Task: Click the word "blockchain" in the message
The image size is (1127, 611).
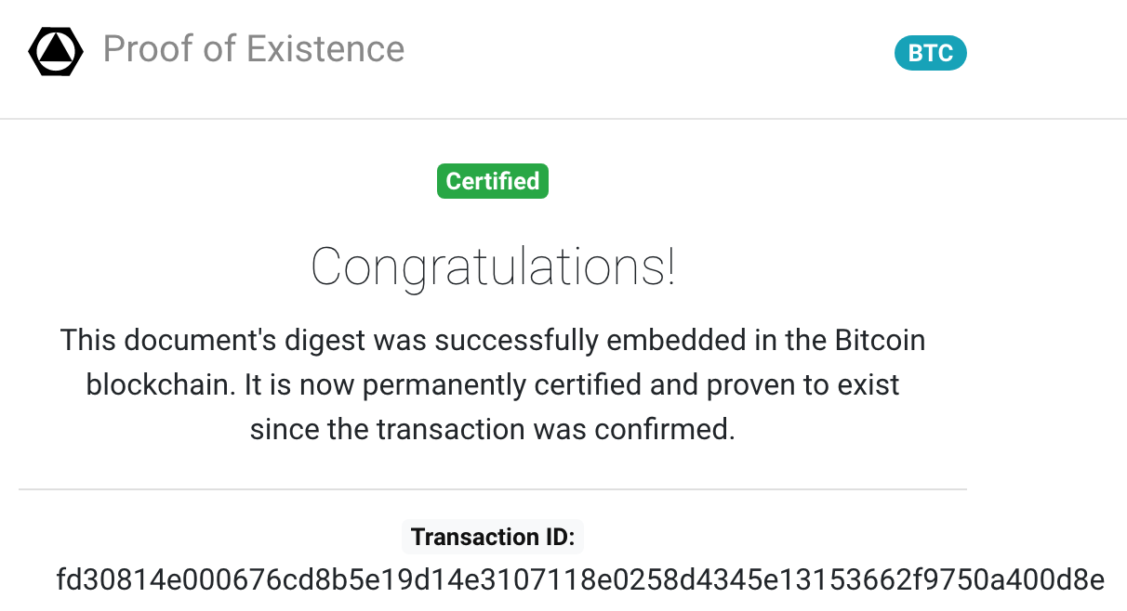Action: 161,384
